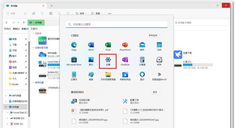Open the 查看(V) menu
The height and width of the screenshot is (128, 235).
pyautogui.click(x=25, y=29)
